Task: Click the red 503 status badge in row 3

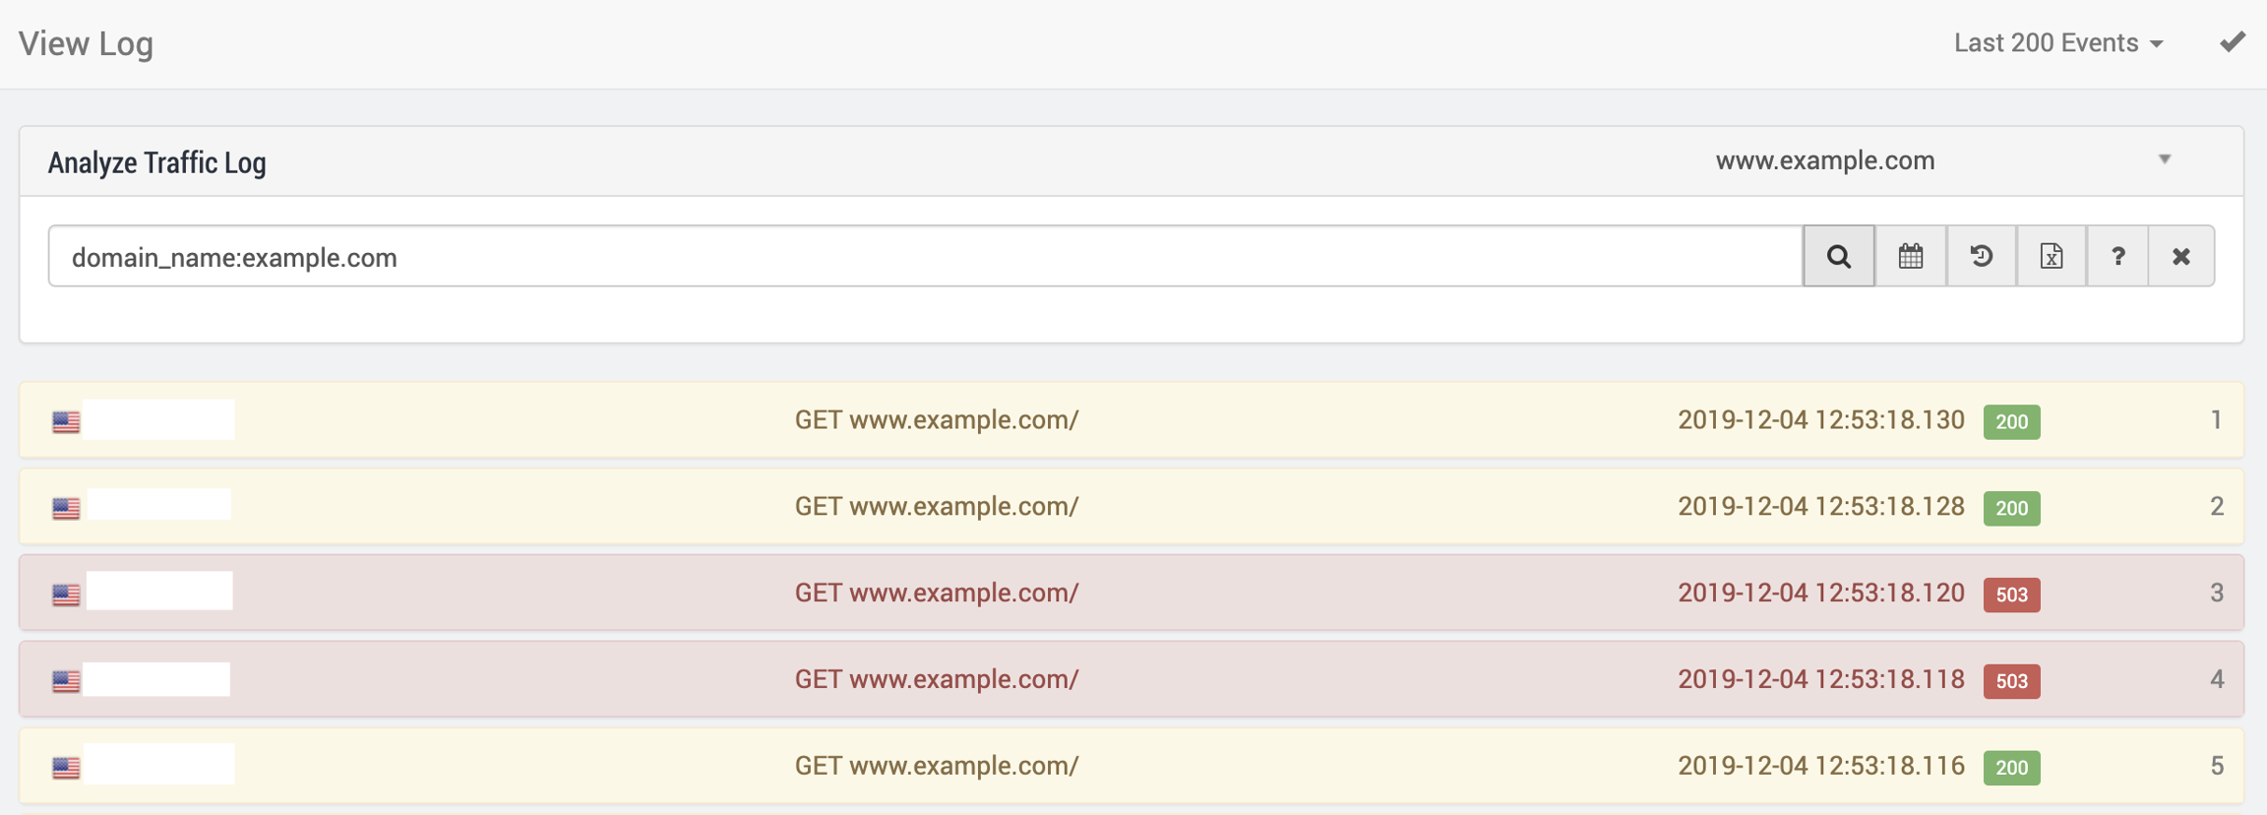Action: click(2011, 595)
